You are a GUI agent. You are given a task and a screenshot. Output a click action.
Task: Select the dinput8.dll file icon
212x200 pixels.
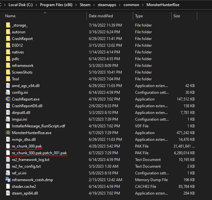click(8, 113)
